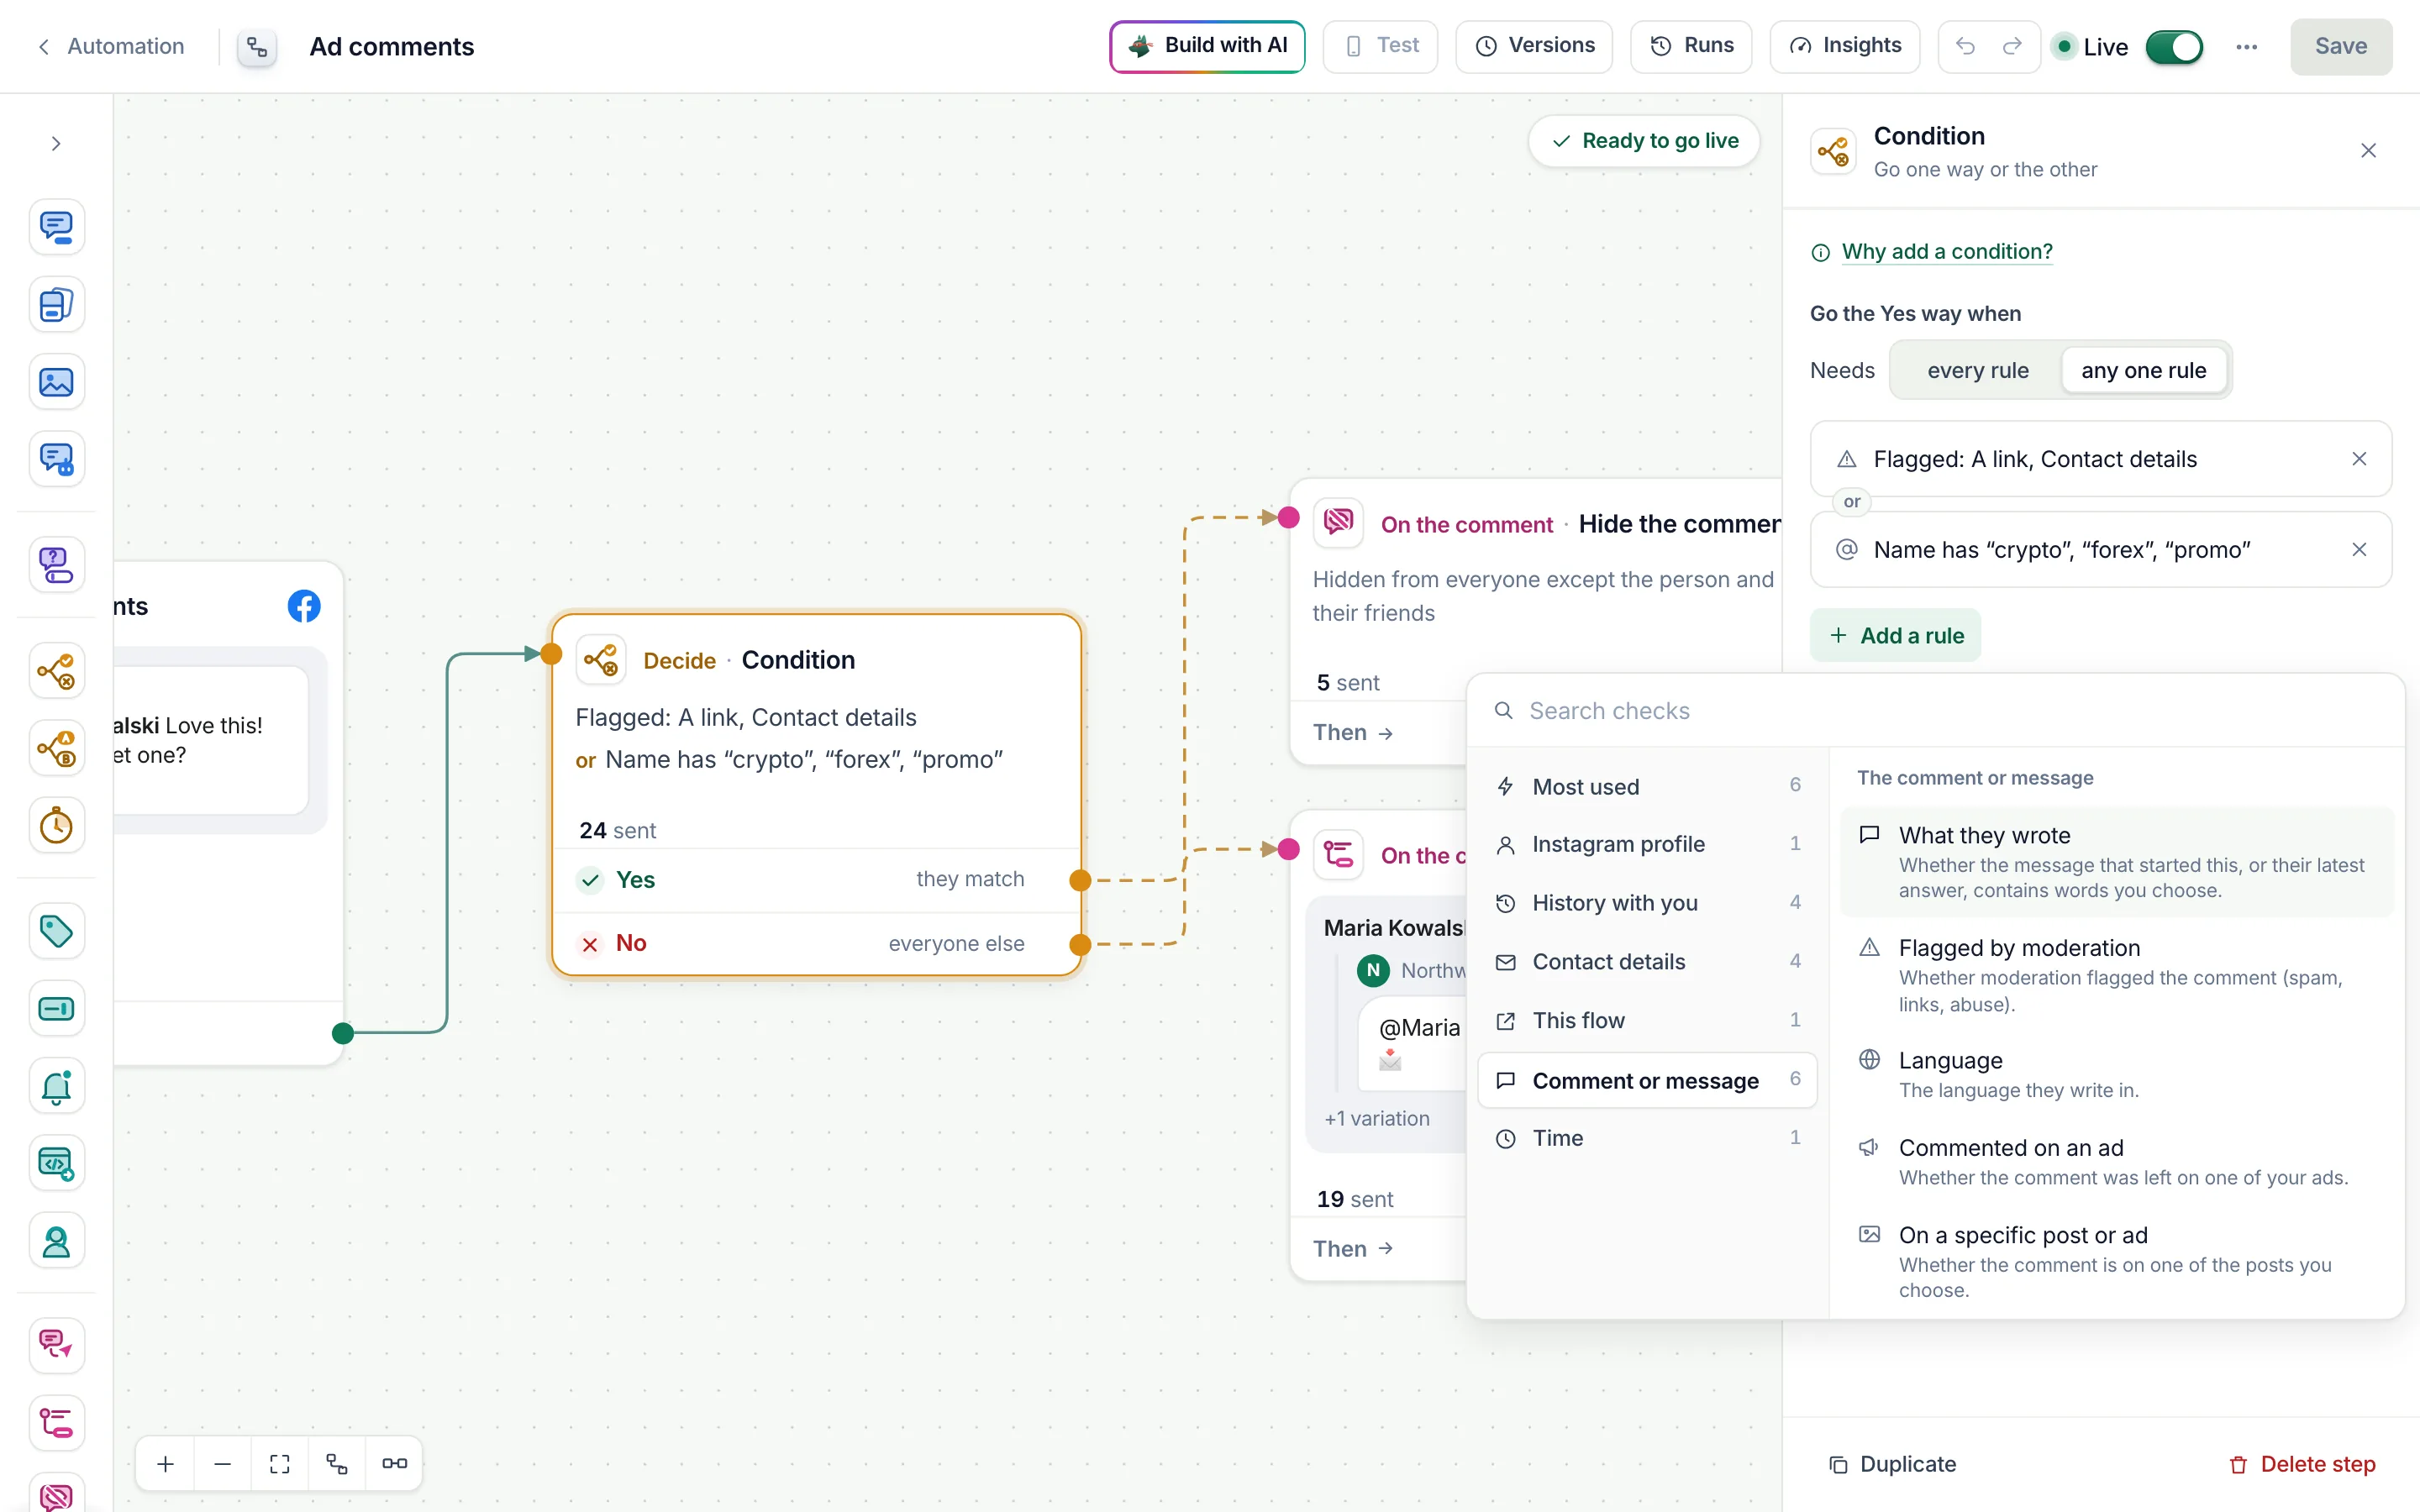Zoom out on the canvas
The image size is (2420, 1512).
pyautogui.click(x=223, y=1464)
